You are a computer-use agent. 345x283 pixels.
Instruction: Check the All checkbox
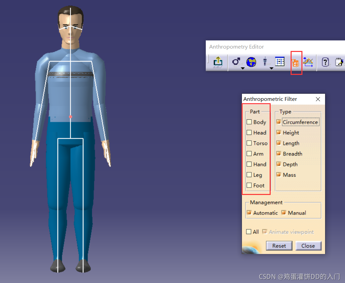tap(249, 232)
